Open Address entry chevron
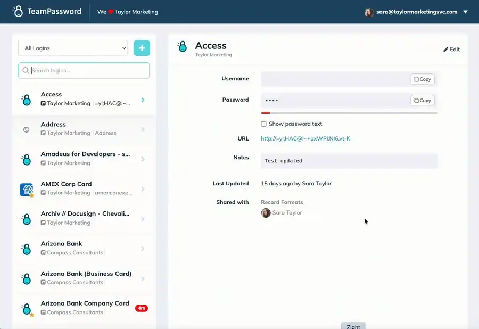This screenshot has width=479, height=329. [143, 129]
